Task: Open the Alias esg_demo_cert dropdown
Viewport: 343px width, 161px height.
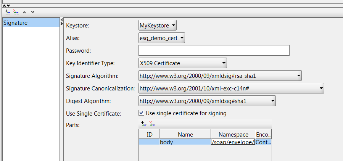Action: [x=162, y=38]
